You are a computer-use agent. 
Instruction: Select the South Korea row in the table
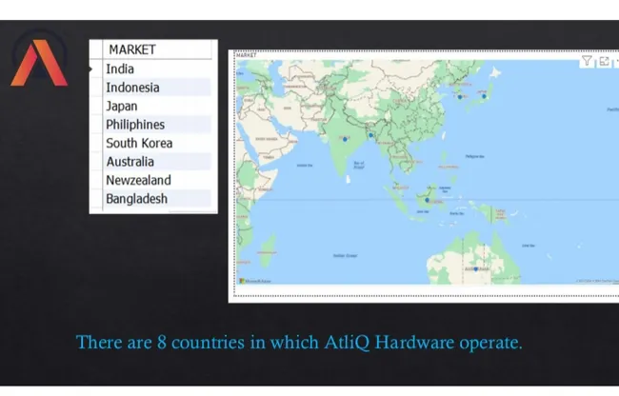tap(157, 143)
